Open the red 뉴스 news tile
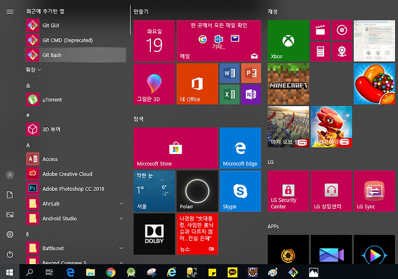This screenshot has width=398, height=279. 197,234
